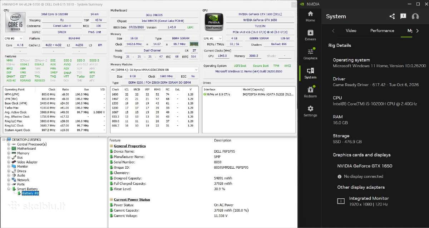This screenshot has height=228, width=429.
Task: Expand the Bus tree node
Action: (9, 158)
